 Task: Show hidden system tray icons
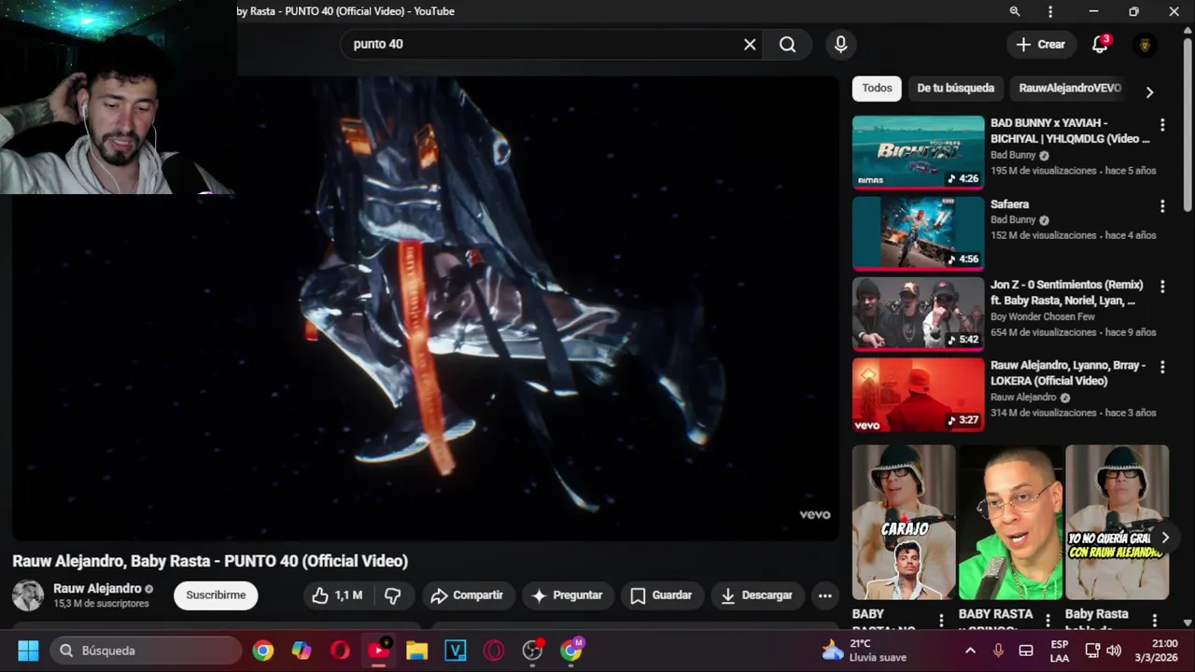(x=970, y=651)
